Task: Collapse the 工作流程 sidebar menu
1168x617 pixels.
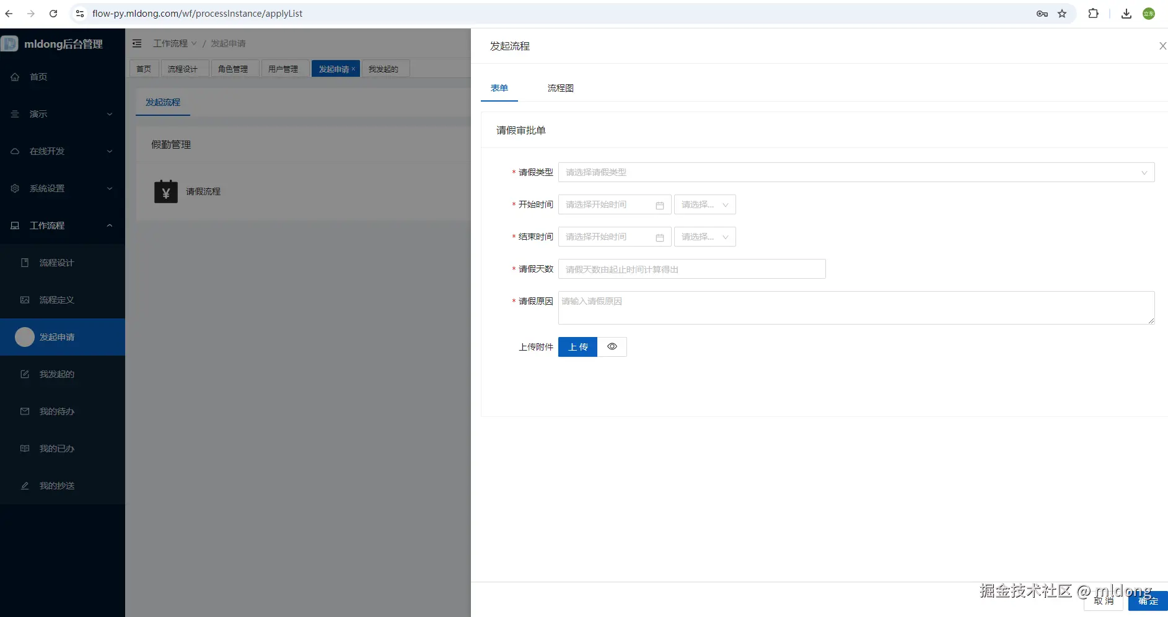Action: pos(63,225)
